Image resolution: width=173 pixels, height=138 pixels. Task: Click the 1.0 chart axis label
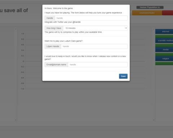[x=23, y=33]
